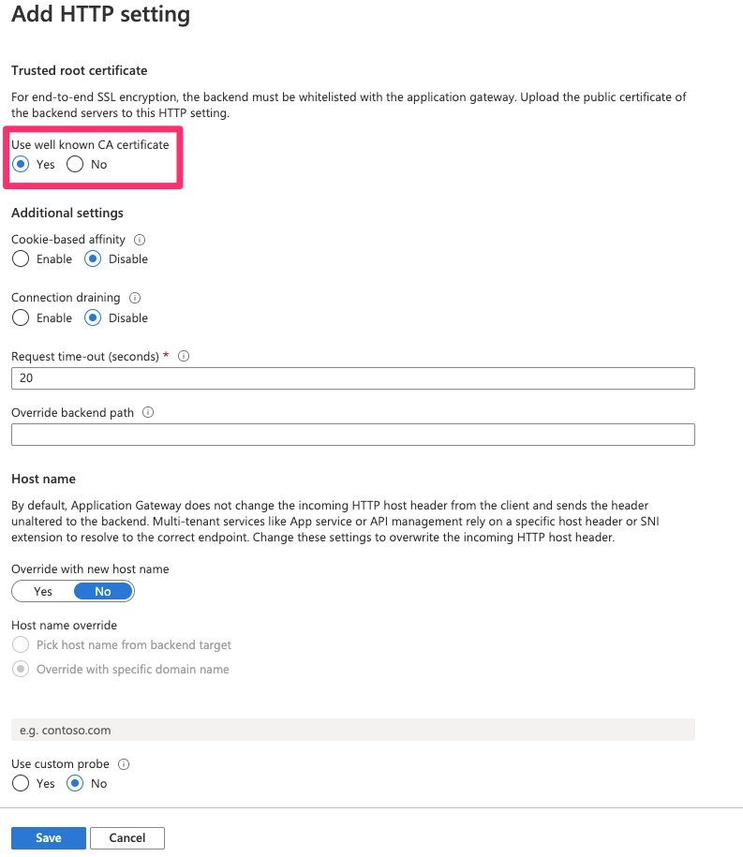Click info icon beside Request time-out

pos(184,356)
